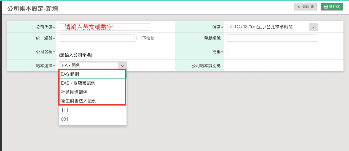Click the 公司代碼 input field
Image resolution: width=349 pixels, height=151 pixels.
[104, 27]
